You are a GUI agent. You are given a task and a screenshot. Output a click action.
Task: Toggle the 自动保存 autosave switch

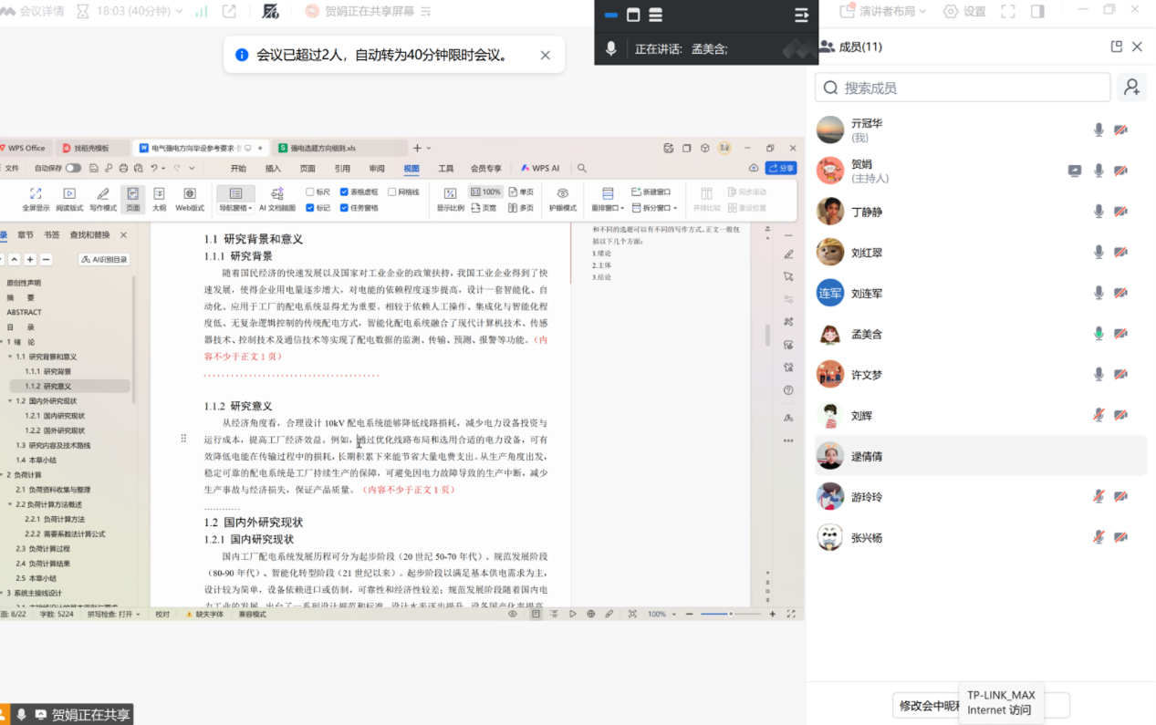click(x=73, y=168)
